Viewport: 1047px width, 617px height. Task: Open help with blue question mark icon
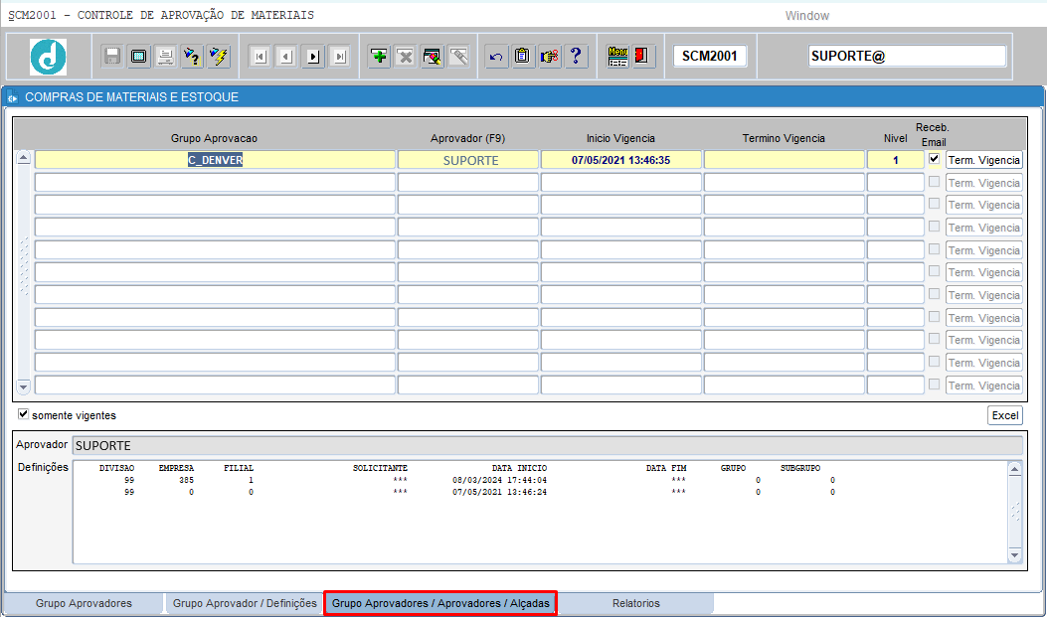(x=576, y=56)
